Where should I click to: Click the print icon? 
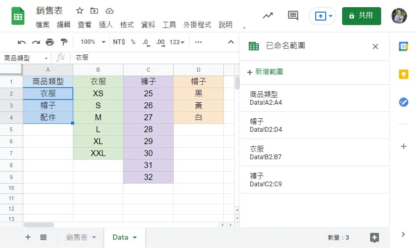(50, 42)
